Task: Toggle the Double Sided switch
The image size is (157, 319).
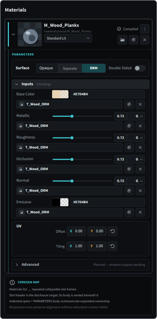Action: point(140,68)
